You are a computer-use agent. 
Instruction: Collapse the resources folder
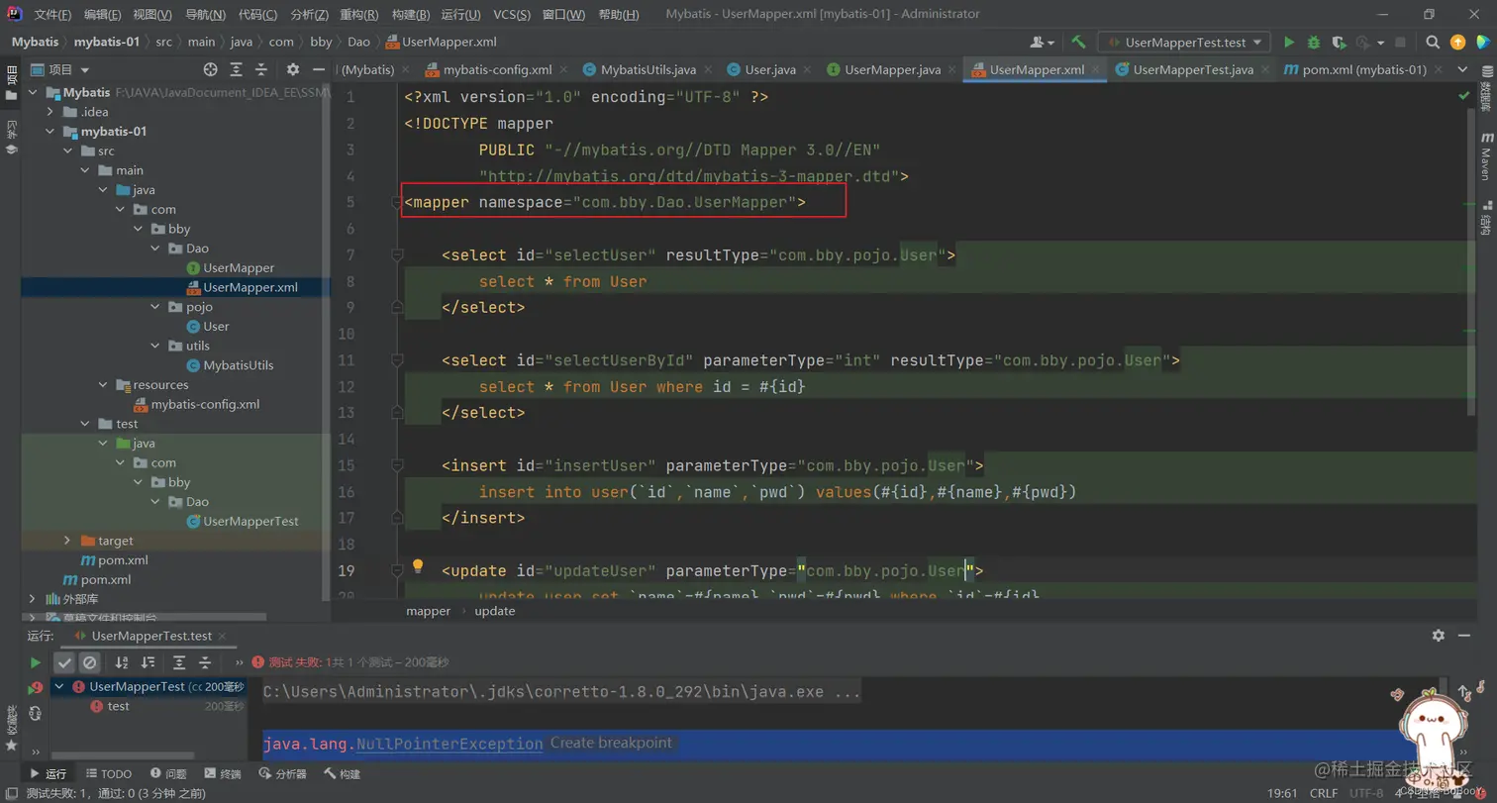102,384
